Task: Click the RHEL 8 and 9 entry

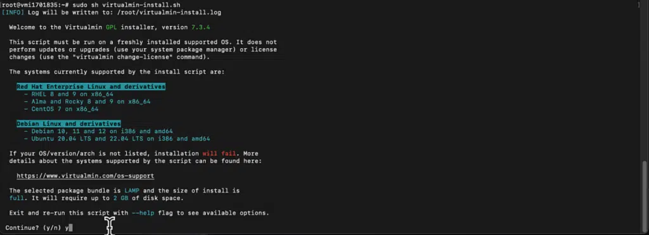Action: (72, 94)
